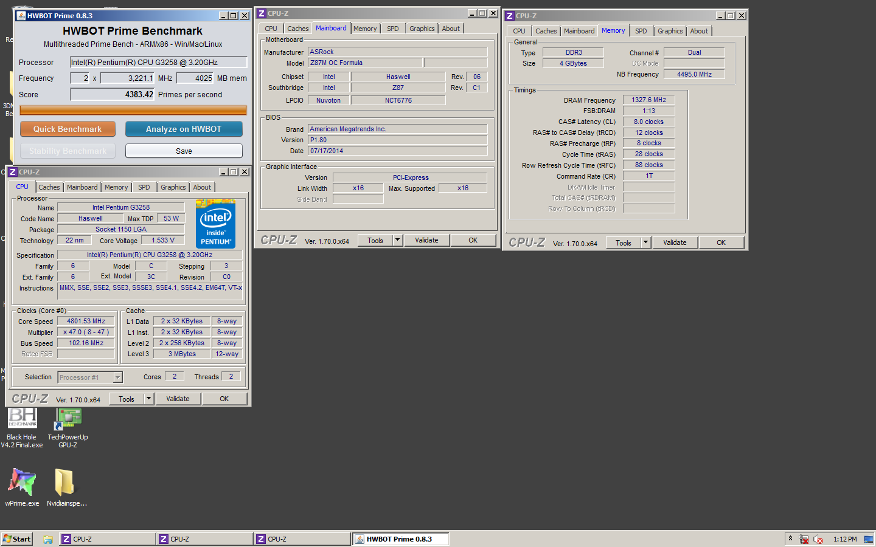Click the HWBOT Prime title bar icon
The image size is (876, 547).
click(21, 16)
